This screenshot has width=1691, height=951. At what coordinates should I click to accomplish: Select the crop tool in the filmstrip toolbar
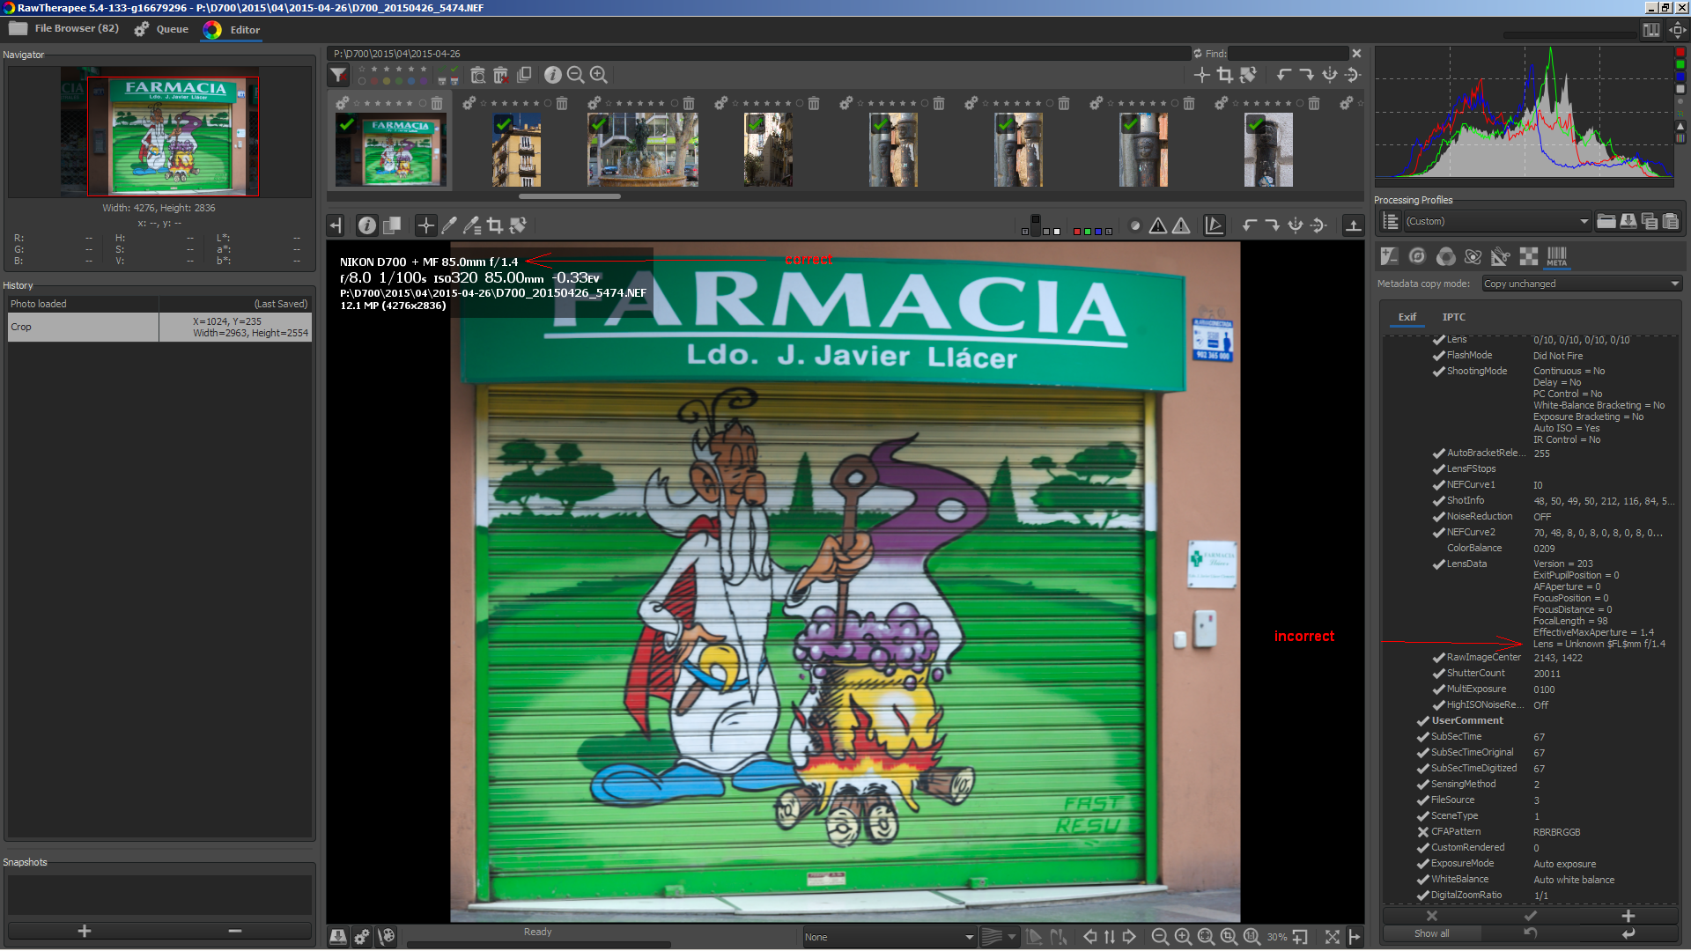click(1224, 76)
